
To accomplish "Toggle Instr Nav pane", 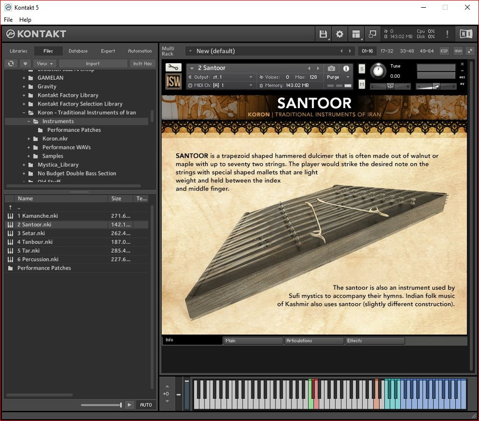I will 142,63.
